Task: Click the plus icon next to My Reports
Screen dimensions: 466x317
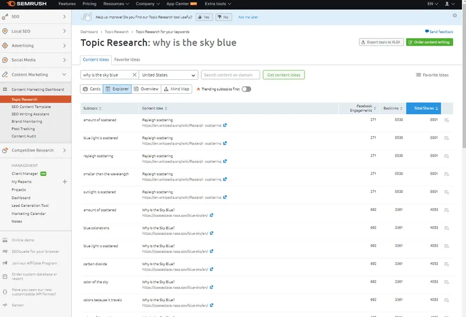Action: [x=65, y=181]
